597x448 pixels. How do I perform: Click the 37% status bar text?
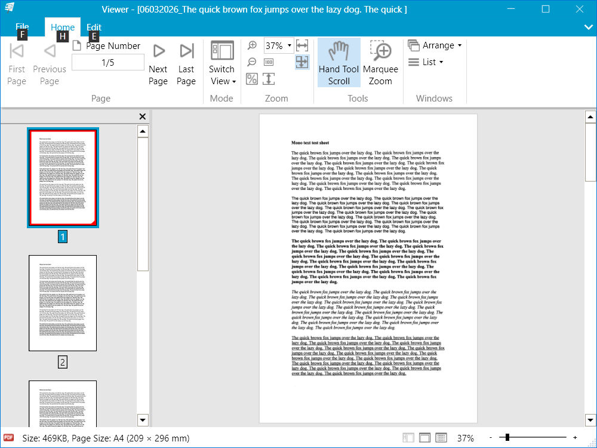pyautogui.click(x=465, y=438)
